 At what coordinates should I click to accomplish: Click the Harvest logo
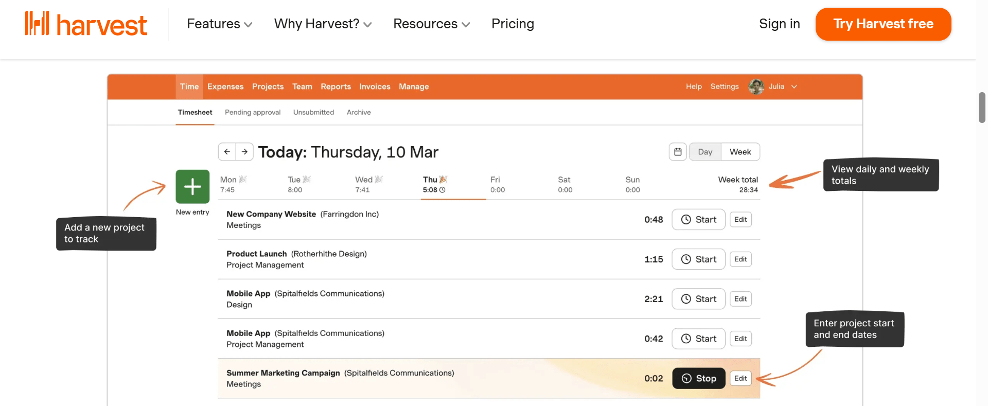(86, 24)
